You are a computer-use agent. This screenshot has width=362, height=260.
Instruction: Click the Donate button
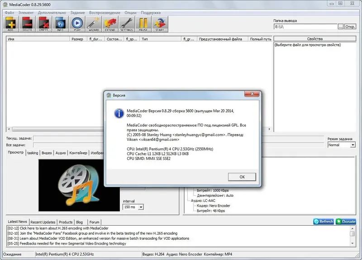[x=346, y=222]
